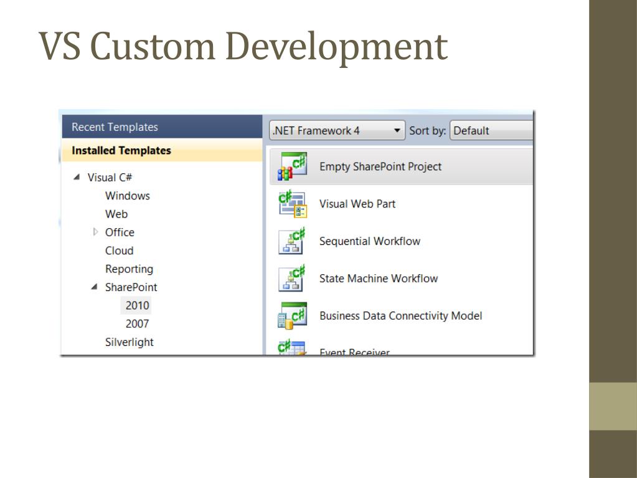Screen dimensions: 637x478
Task: Select the SharePoint template category
Action: point(131,287)
